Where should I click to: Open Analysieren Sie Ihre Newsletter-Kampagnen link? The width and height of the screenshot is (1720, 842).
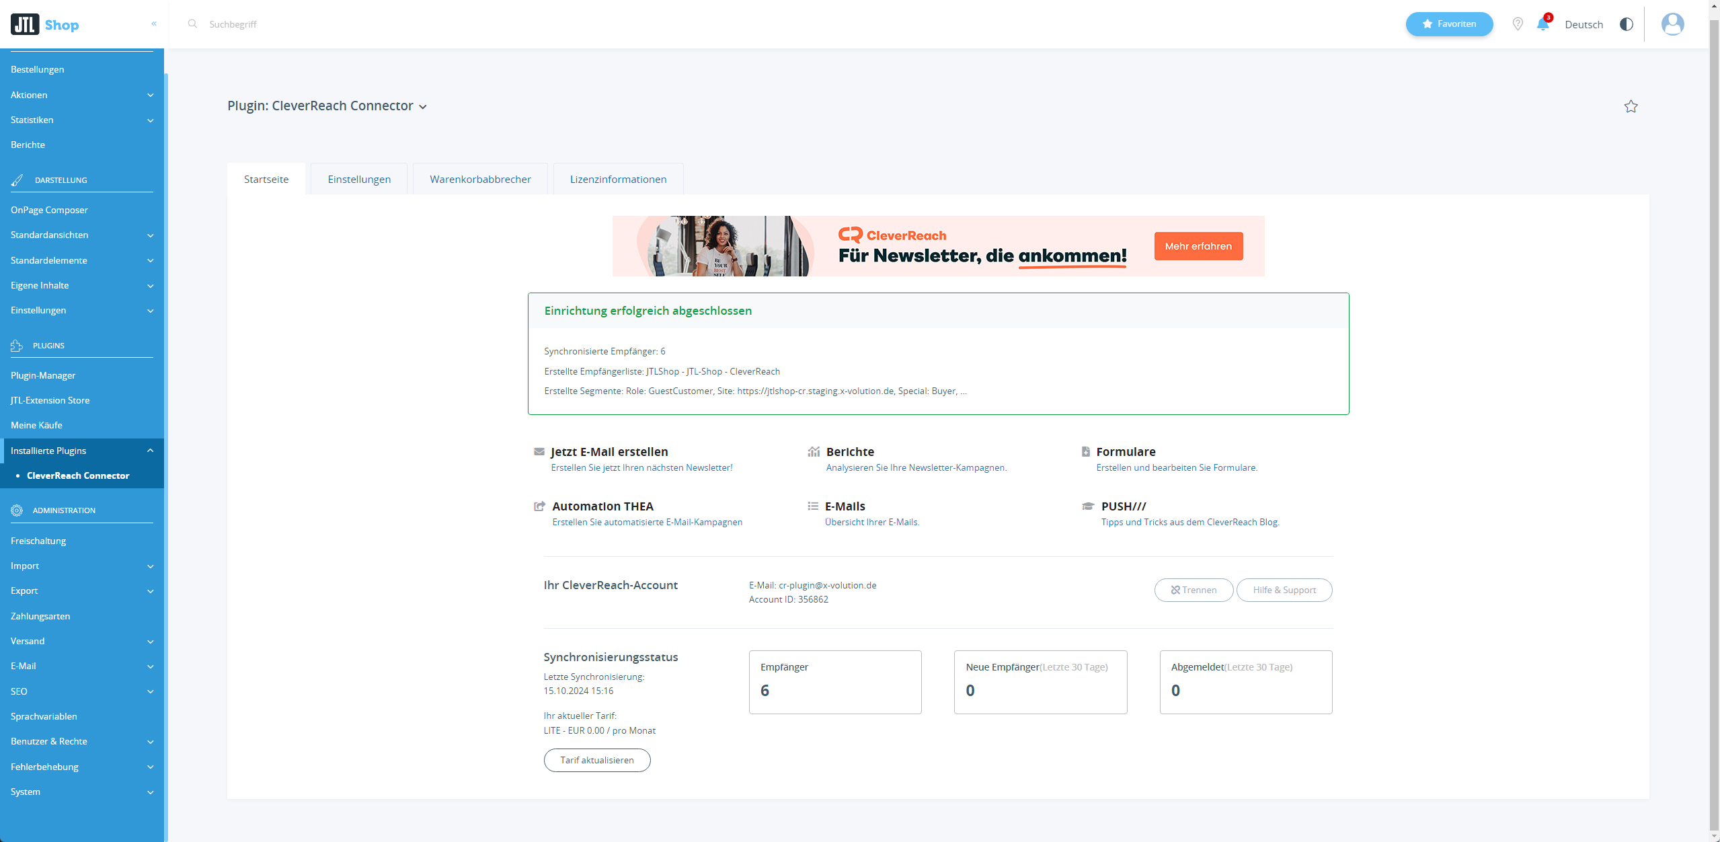[916, 467]
